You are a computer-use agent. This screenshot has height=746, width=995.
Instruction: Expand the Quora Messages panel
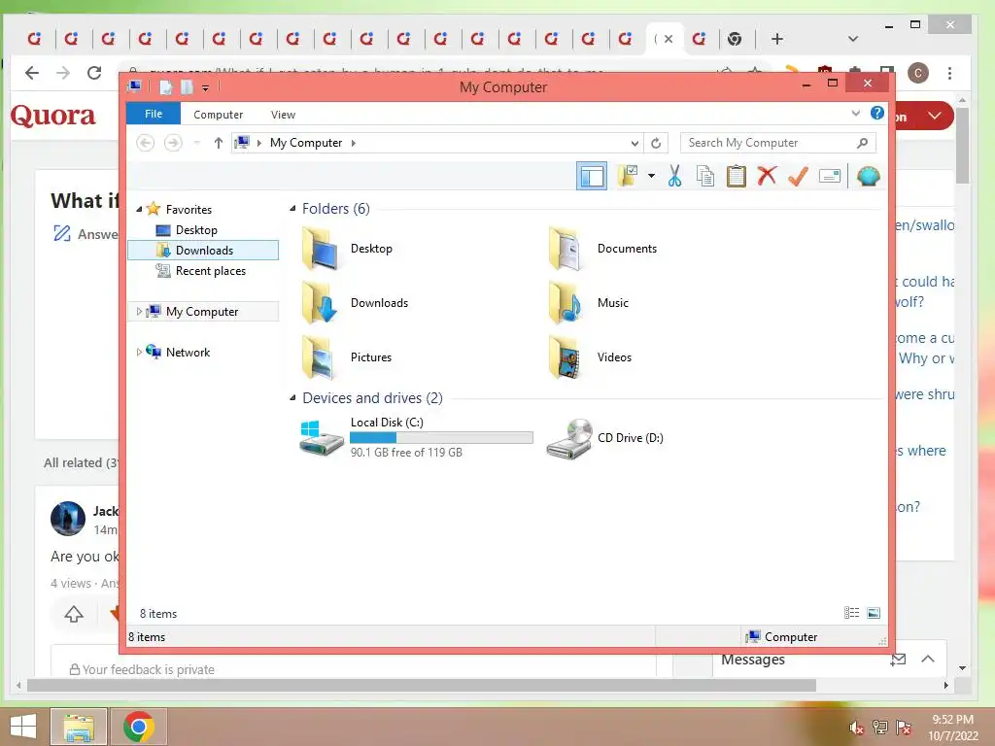[928, 660]
